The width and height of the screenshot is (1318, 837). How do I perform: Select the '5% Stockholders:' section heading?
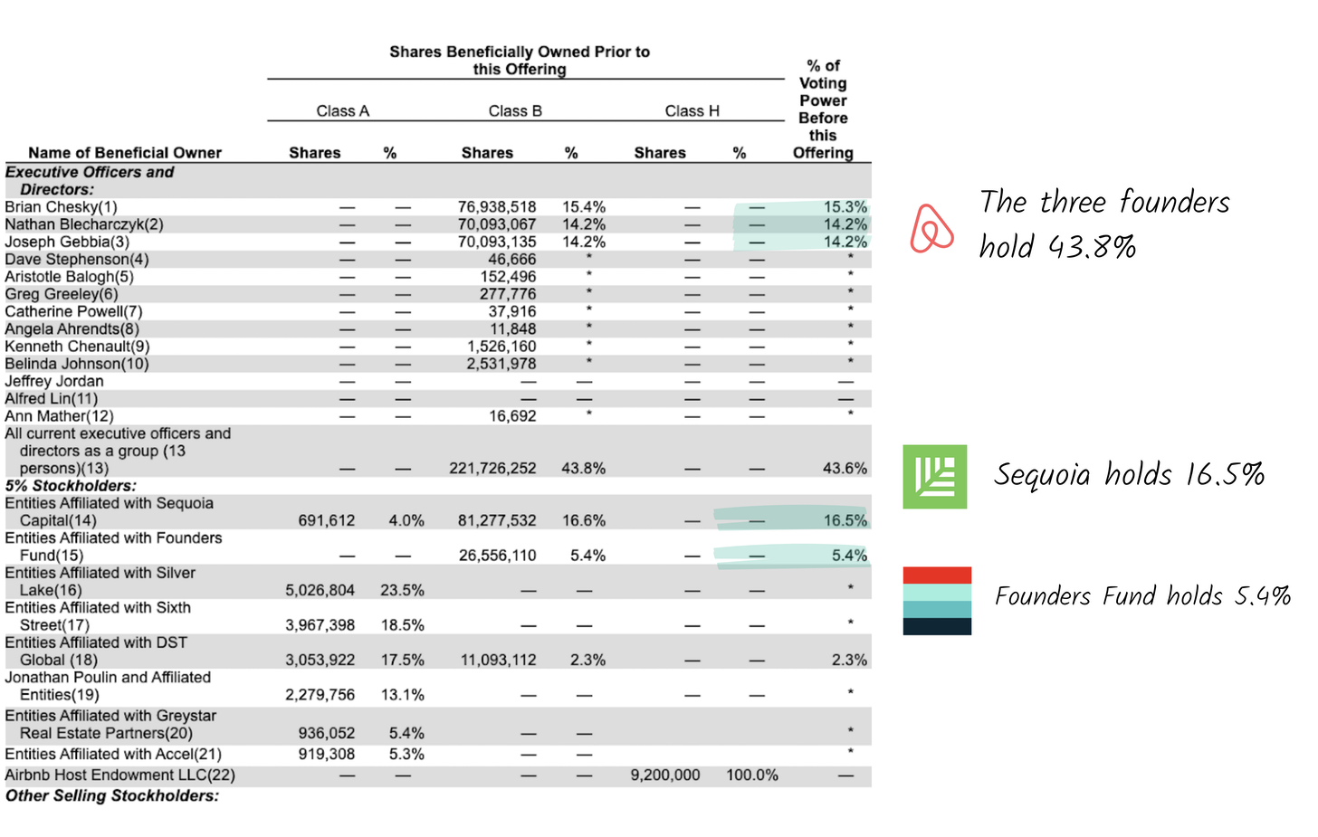(71, 486)
